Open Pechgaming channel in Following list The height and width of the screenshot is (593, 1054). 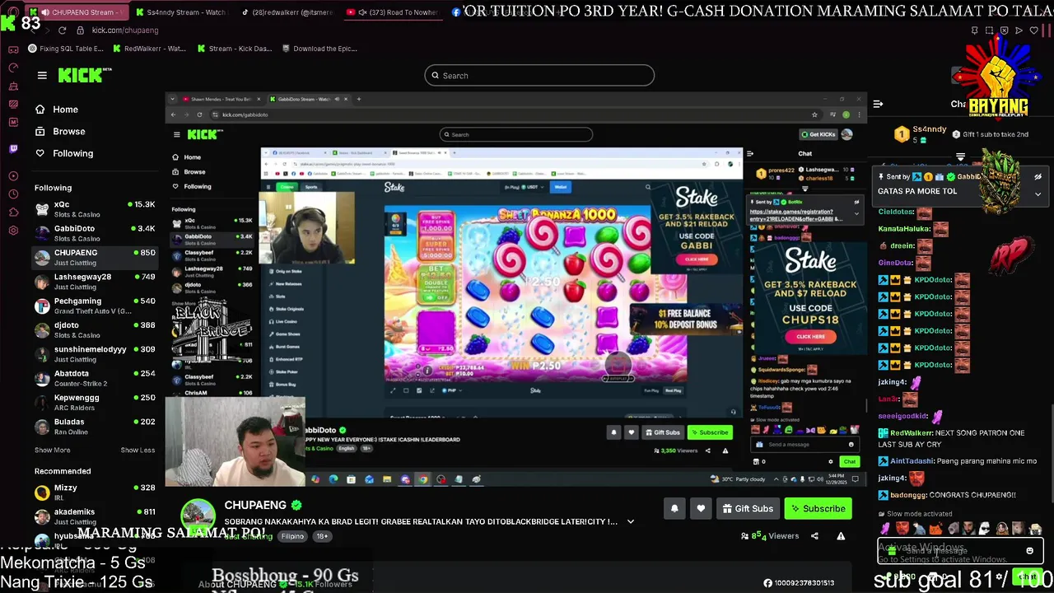pos(95,306)
